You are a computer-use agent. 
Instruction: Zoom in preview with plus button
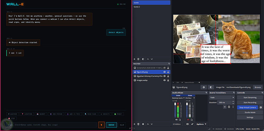coord(182,83)
